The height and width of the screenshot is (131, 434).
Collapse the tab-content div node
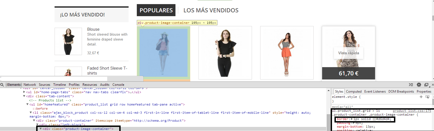pyautogui.click(x=24, y=96)
